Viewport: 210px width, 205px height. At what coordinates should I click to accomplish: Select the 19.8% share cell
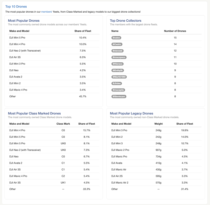185,130
